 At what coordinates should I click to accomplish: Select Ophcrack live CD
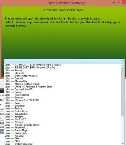pos(63,89)
